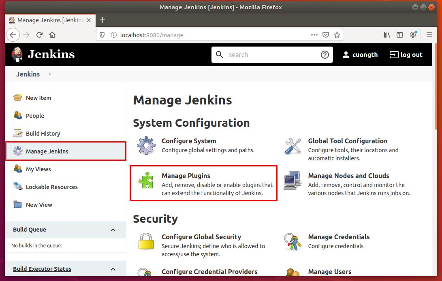This screenshot has height=281, width=442.
Task: Click the Global Tool Configuration wrench icon
Action: [x=293, y=146]
